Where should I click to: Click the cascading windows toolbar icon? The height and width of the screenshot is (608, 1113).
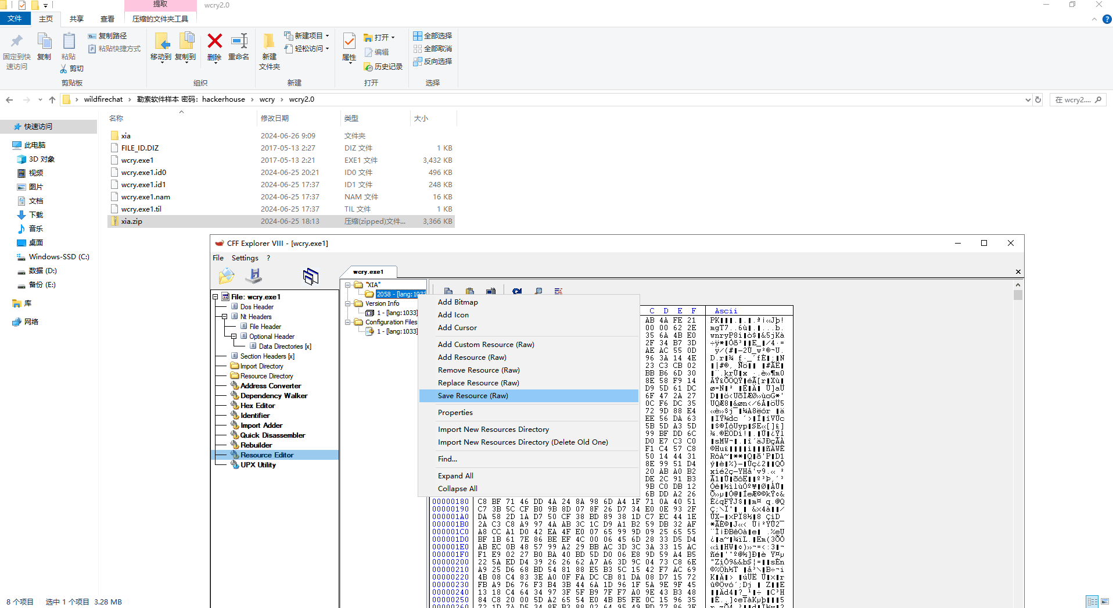[311, 276]
